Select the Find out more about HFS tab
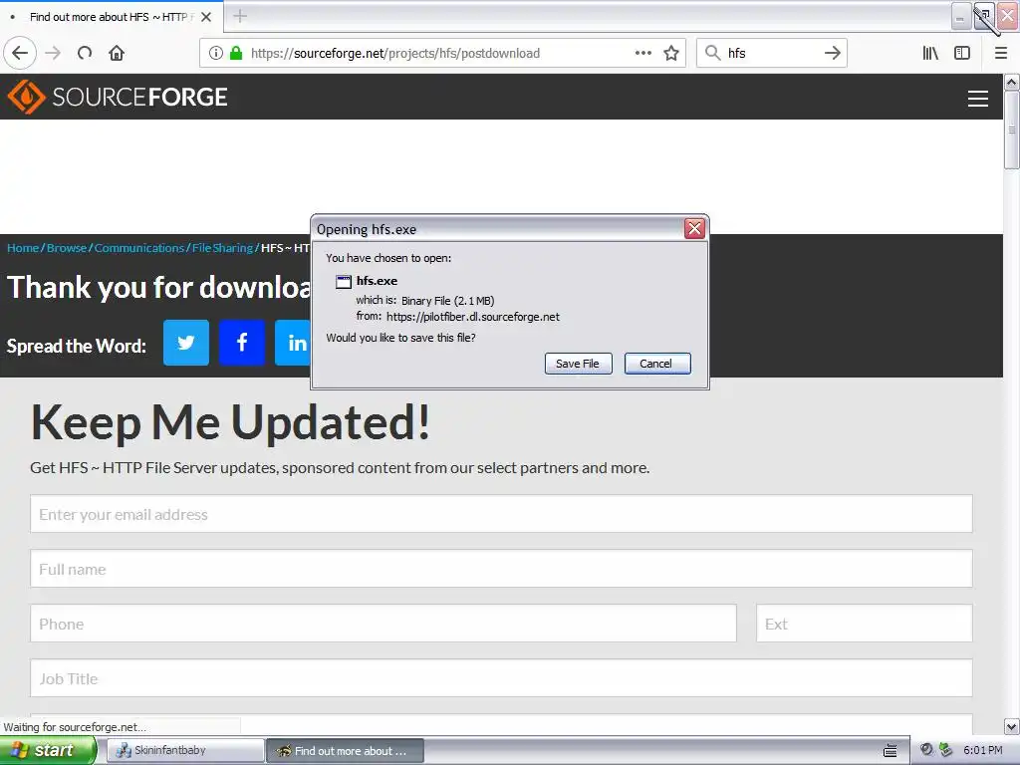This screenshot has width=1020, height=765. 111,17
